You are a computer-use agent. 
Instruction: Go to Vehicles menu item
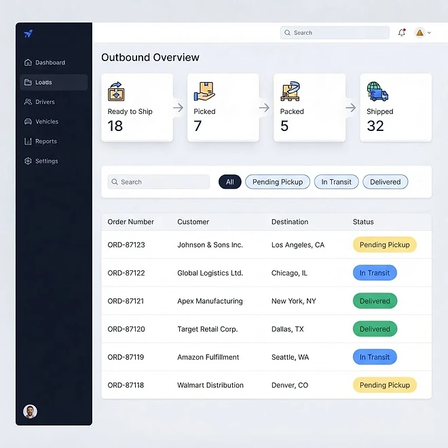[x=54, y=122]
